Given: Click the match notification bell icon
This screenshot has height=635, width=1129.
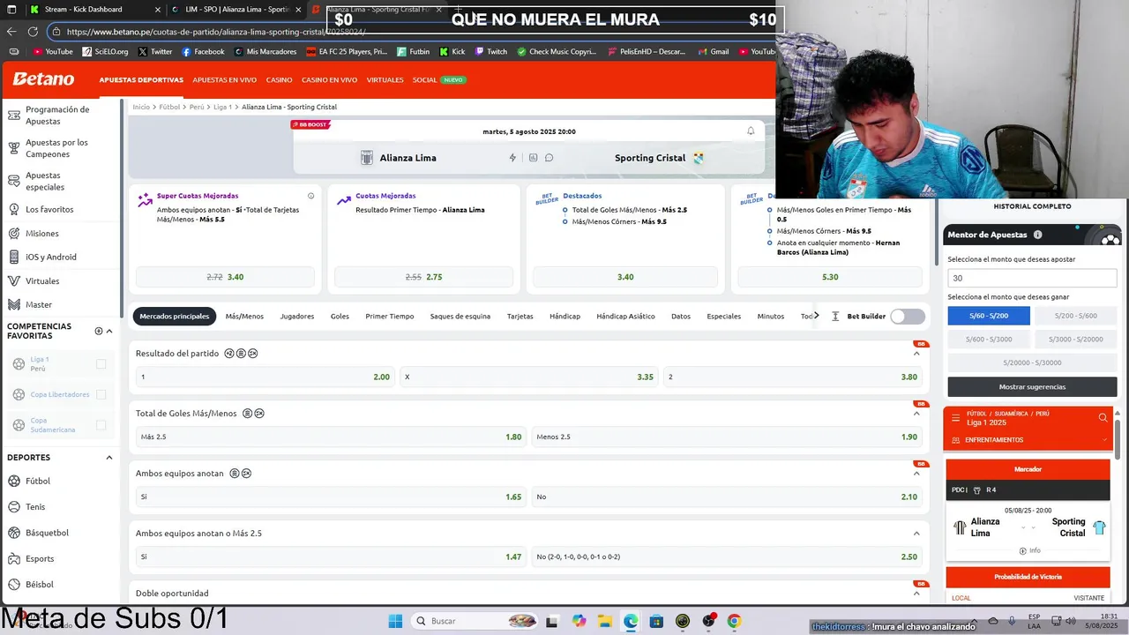Looking at the screenshot, I should (751, 131).
